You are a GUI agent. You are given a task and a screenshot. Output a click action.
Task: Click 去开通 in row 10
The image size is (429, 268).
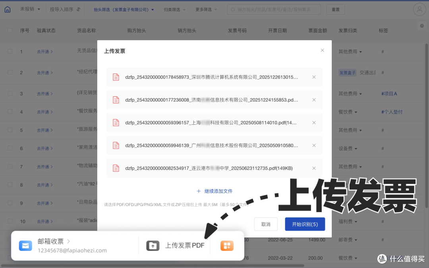[x=44, y=222]
